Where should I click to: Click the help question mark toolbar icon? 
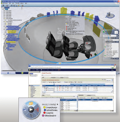3,6
